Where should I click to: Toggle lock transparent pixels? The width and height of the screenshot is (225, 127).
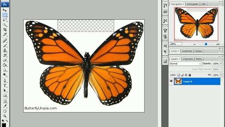pyautogui.click(x=178, y=75)
